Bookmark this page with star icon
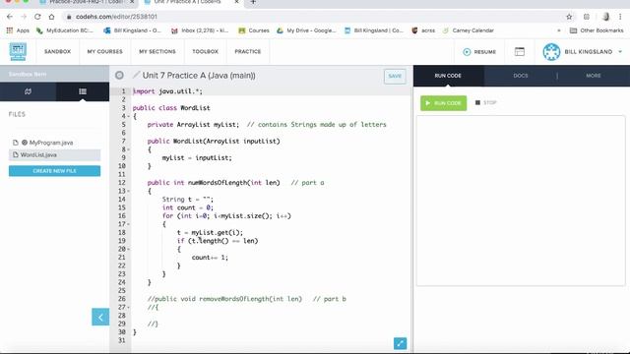Screen dimensions: 630x354 point(569,17)
